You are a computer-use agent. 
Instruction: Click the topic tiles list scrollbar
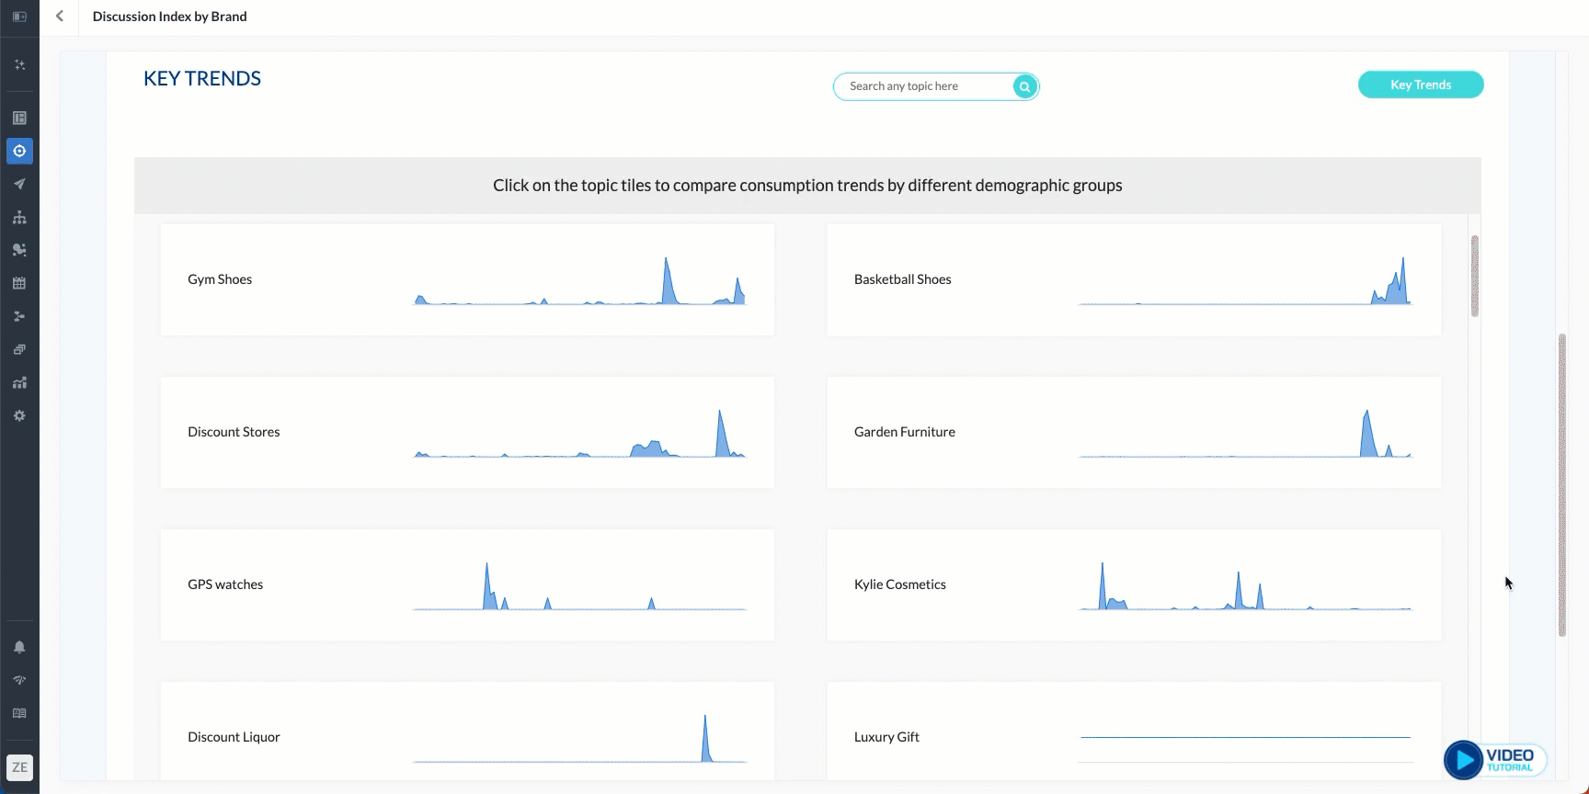coord(1475,276)
